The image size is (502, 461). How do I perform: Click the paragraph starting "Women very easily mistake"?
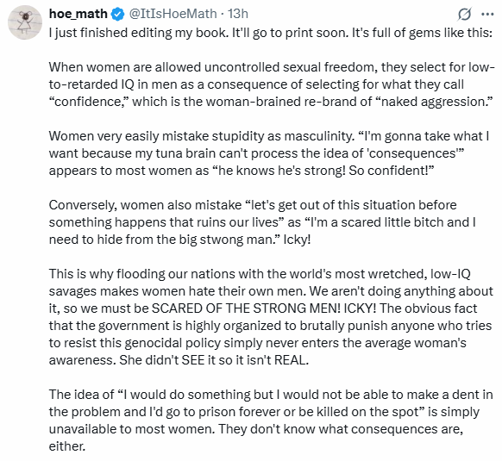coord(269,153)
